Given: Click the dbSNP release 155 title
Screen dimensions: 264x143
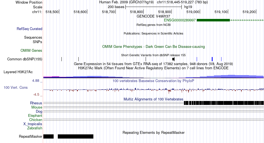Looking at the screenshot, I should tap(153, 55).
